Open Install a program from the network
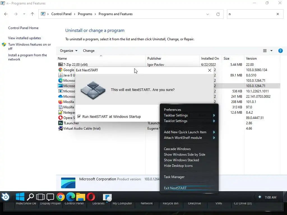 pos(27,57)
